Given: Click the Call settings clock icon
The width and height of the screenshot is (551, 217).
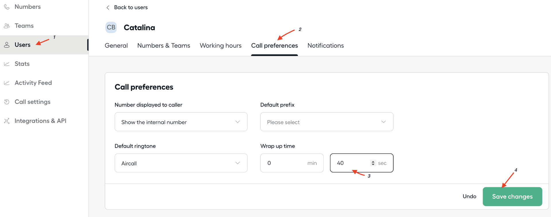Looking at the screenshot, I should tap(7, 102).
